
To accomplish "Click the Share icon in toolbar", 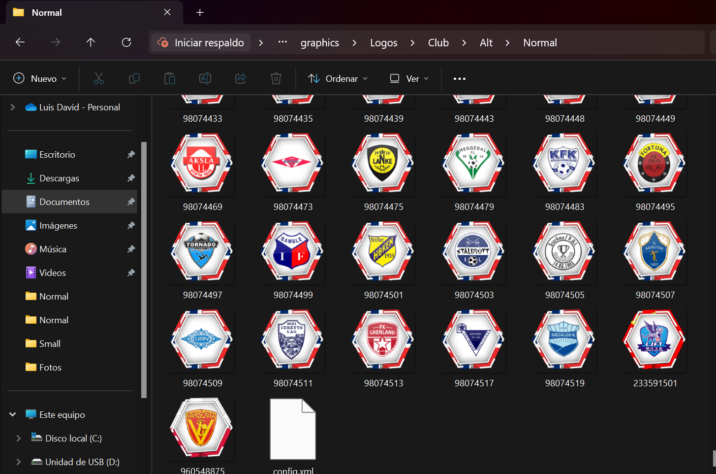I will pos(241,78).
